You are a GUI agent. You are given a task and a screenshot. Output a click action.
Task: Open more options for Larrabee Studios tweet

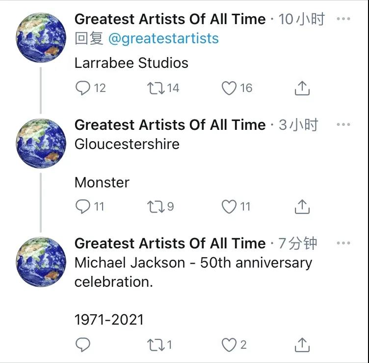[x=343, y=19]
